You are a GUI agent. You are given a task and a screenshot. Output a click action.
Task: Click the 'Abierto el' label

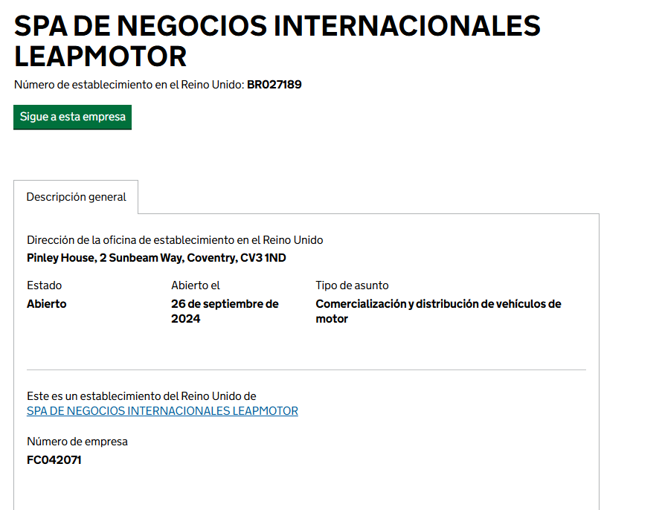point(196,285)
